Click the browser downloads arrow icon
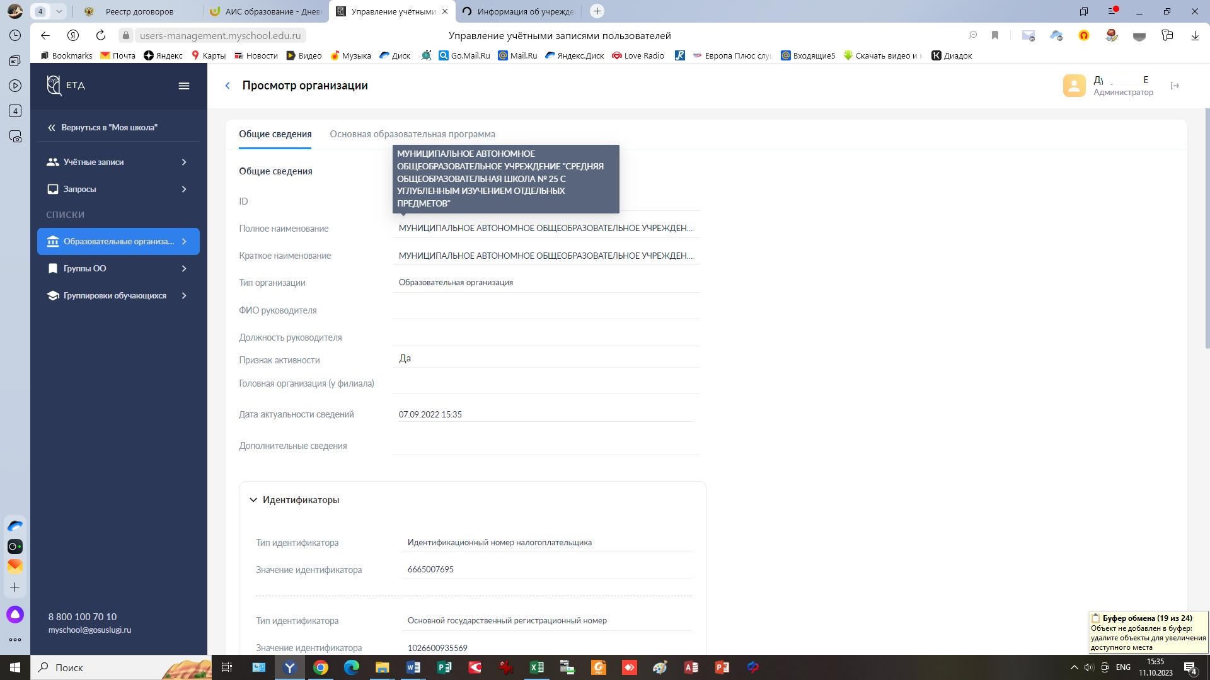The height and width of the screenshot is (680, 1210). coord(1195,35)
